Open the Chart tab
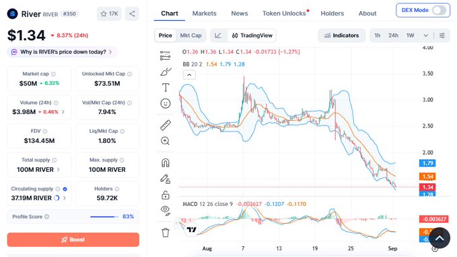Screen dimensions: 457x257 170,13
